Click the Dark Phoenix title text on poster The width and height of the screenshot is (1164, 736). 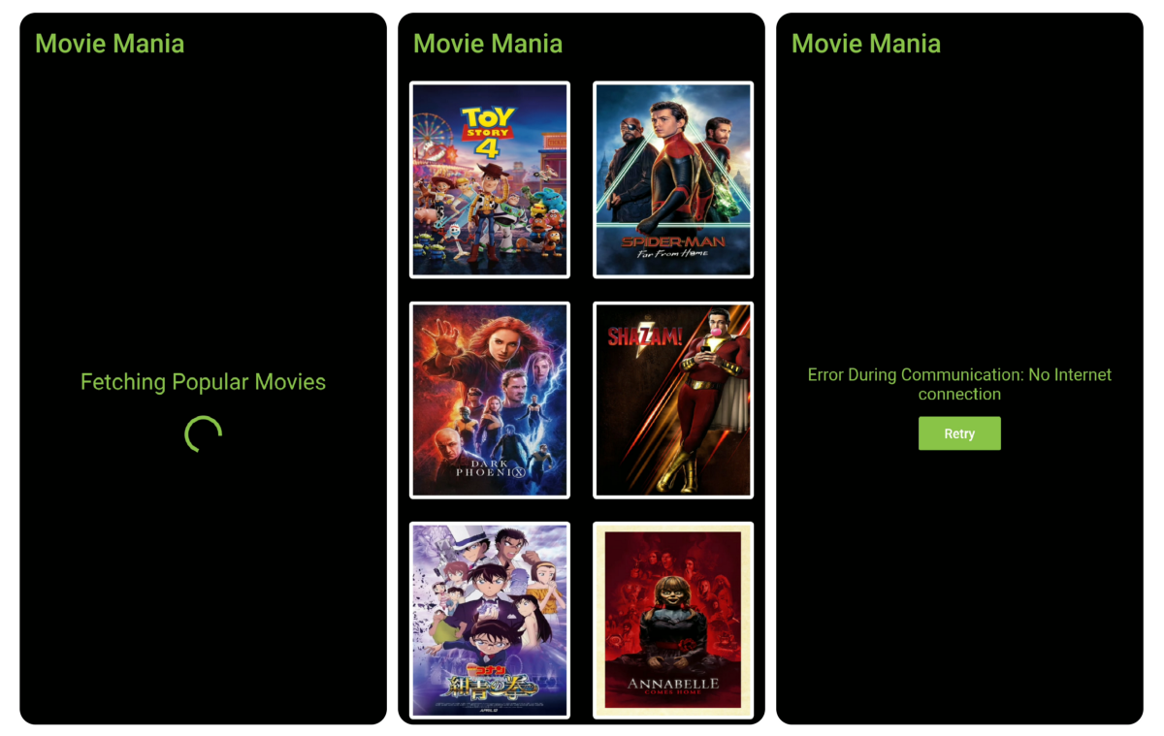(490, 468)
